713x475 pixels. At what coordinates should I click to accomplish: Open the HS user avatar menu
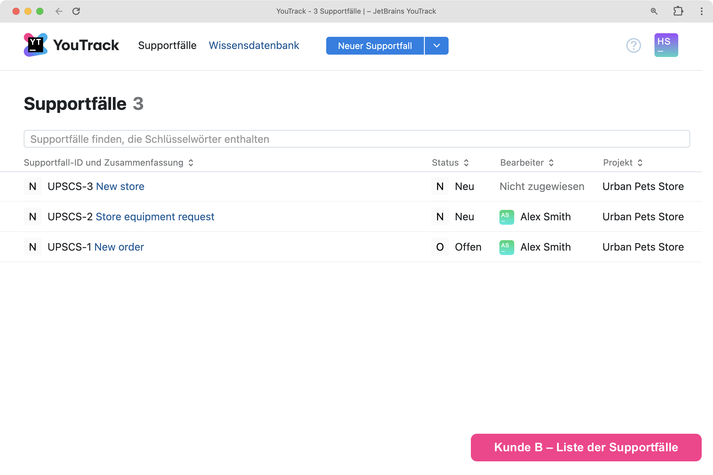(x=666, y=45)
